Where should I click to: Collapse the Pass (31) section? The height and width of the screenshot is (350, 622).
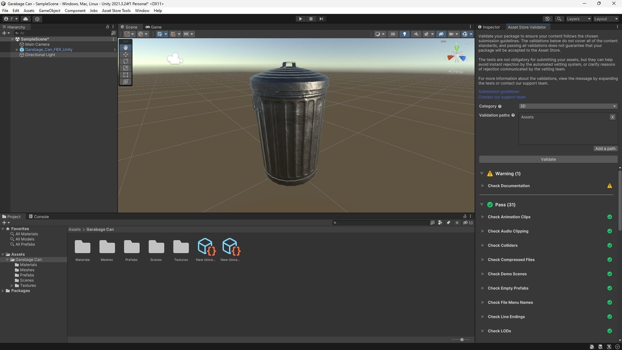point(482,205)
